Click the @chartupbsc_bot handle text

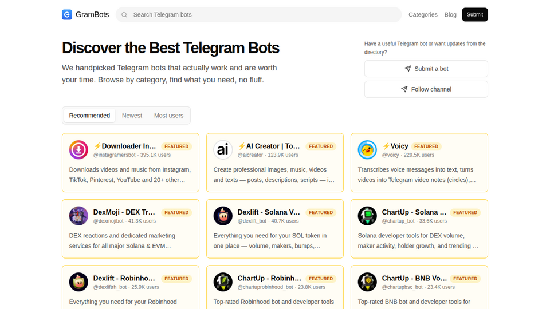coord(402,287)
